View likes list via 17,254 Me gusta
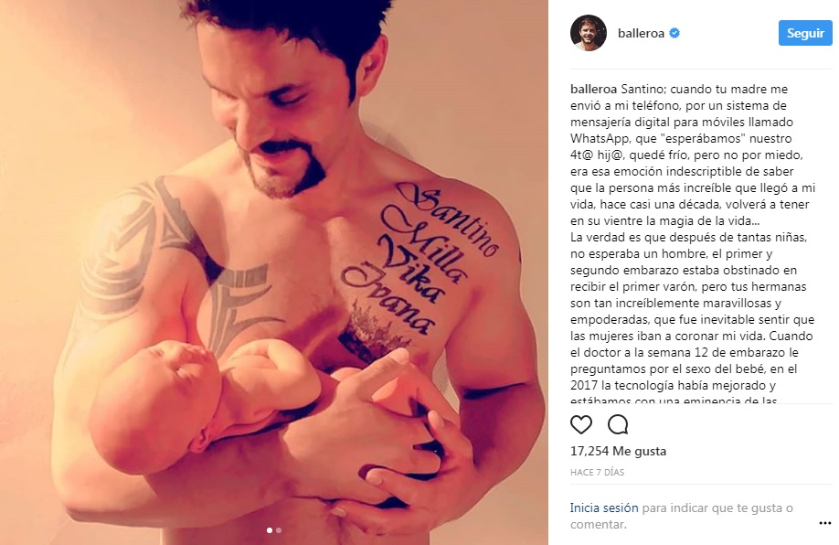The image size is (839, 545). (618, 451)
